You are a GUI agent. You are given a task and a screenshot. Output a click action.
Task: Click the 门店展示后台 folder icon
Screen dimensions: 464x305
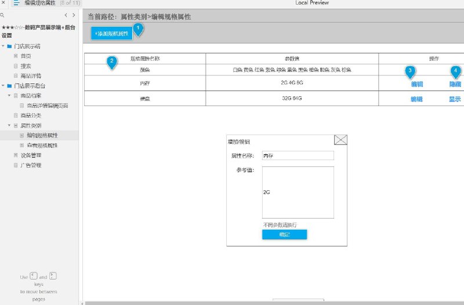click(9, 86)
